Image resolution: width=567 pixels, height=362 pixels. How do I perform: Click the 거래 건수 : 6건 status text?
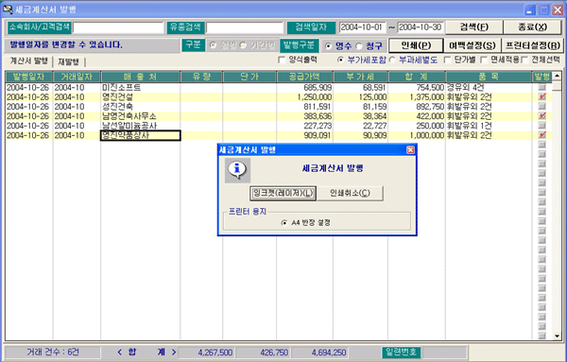[53, 353]
